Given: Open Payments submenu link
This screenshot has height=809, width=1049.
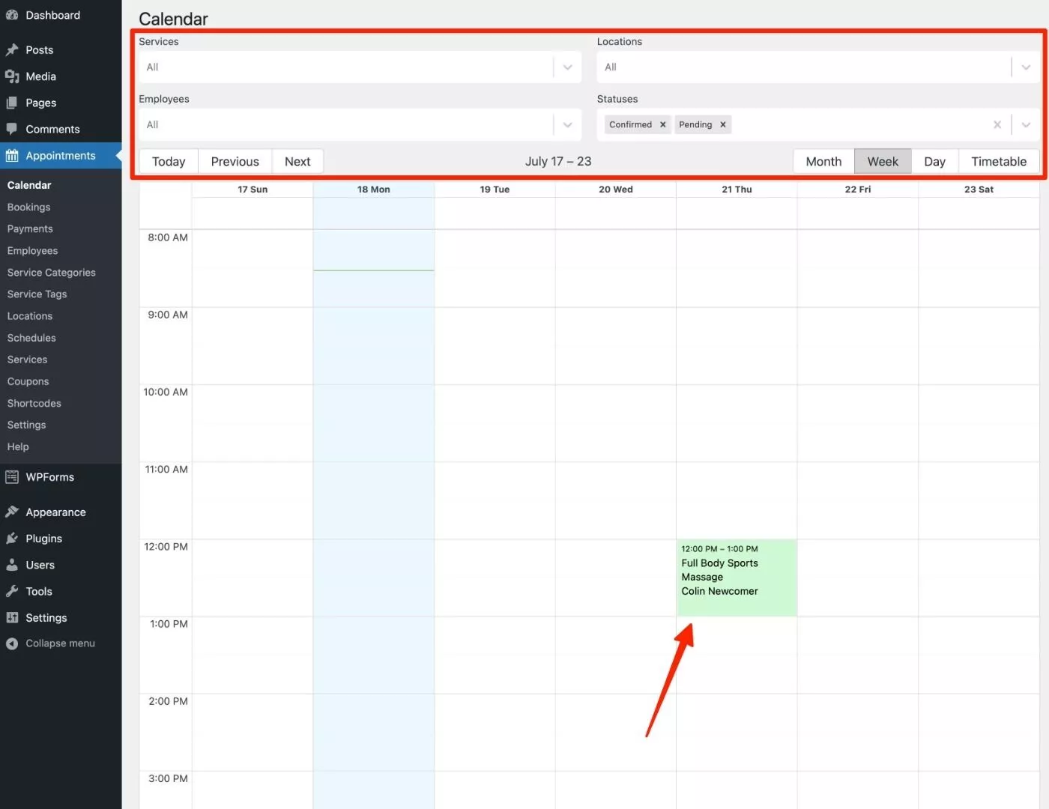Looking at the screenshot, I should coord(30,228).
